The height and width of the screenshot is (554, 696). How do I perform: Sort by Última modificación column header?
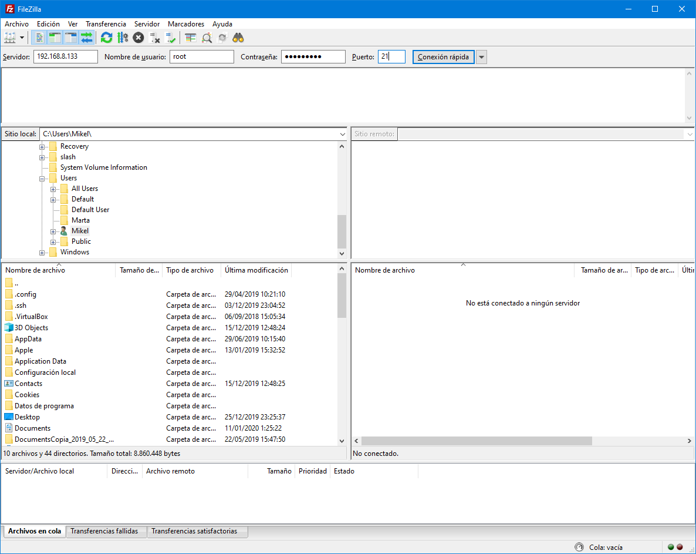pyautogui.click(x=256, y=270)
